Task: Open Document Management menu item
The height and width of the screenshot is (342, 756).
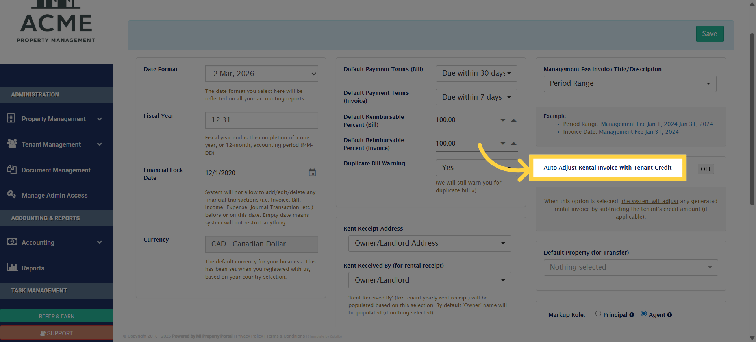Action: click(x=57, y=170)
